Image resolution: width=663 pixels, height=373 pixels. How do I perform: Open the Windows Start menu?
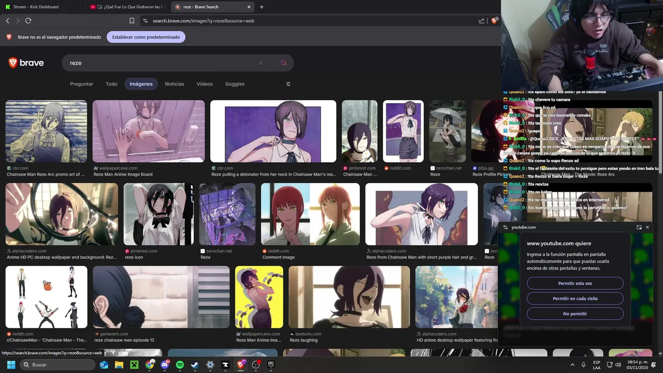[11, 365]
